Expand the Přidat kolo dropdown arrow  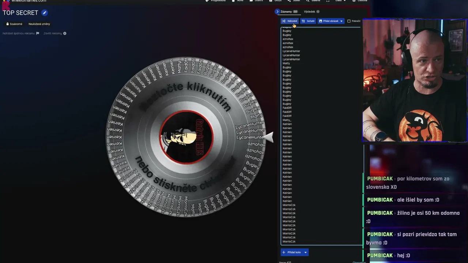pos(306,252)
